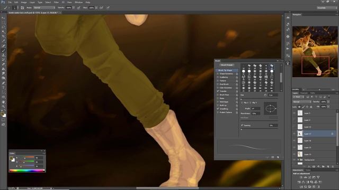Select the Eyedropper tool
The width and height of the screenshot is (339, 190).
tap(3, 41)
